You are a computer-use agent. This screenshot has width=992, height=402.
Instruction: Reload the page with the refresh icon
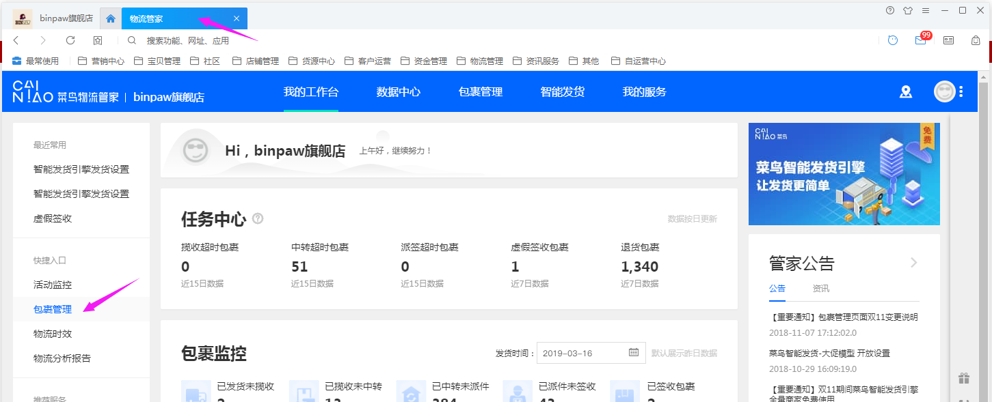[x=70, y=40]
